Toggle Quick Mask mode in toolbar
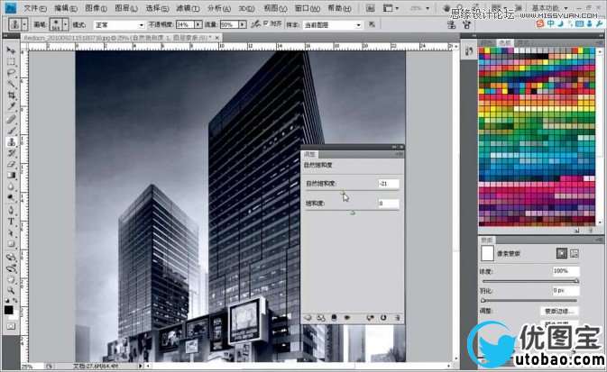Screen dimensions: 607x372 11,326
